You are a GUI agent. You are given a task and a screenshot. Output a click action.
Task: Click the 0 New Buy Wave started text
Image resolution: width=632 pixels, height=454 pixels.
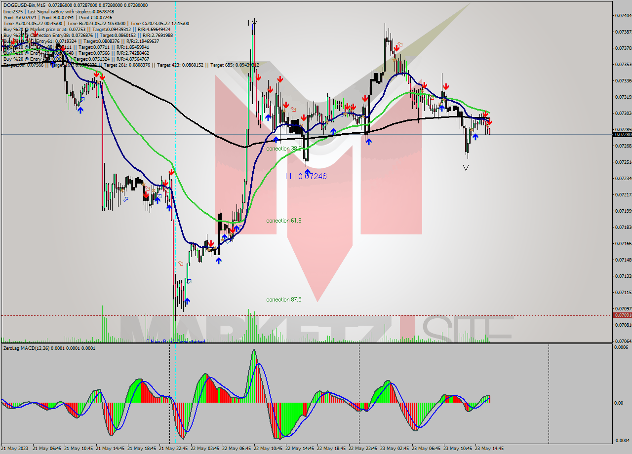click(x=175, y=341)
